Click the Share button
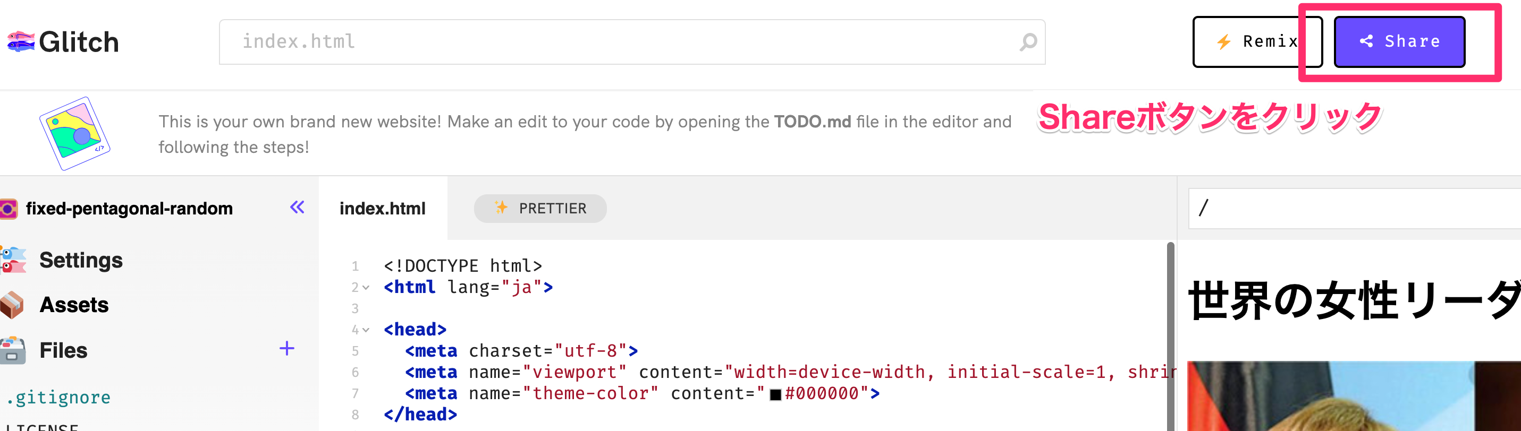 point(1399,42)
